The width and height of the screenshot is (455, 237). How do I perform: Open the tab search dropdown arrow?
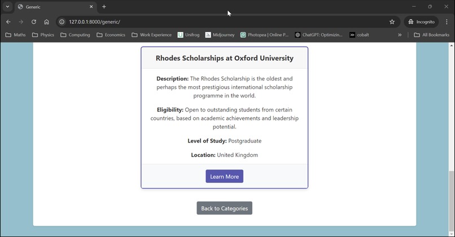pyautogui.click(x=7, y=7)
